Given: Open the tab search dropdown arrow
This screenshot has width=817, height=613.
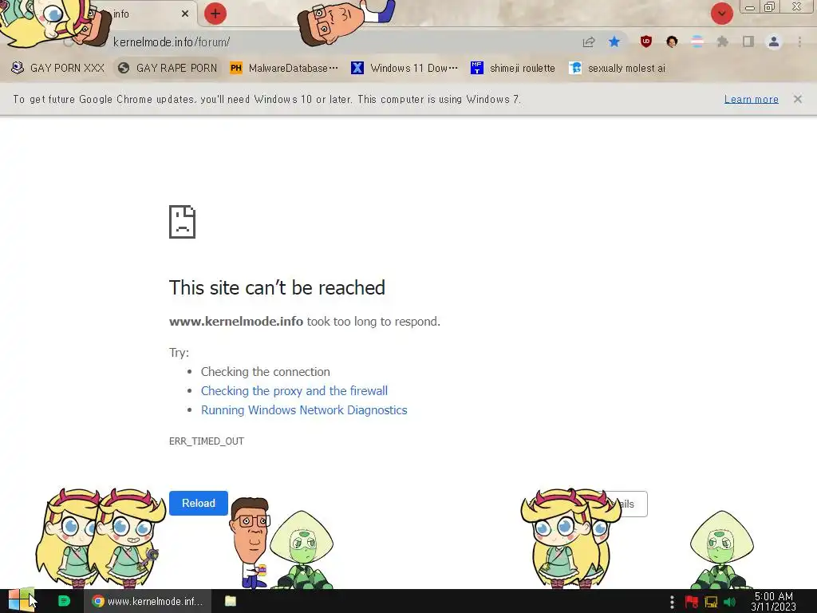Looking at the screenshot, I should (721, 14).
